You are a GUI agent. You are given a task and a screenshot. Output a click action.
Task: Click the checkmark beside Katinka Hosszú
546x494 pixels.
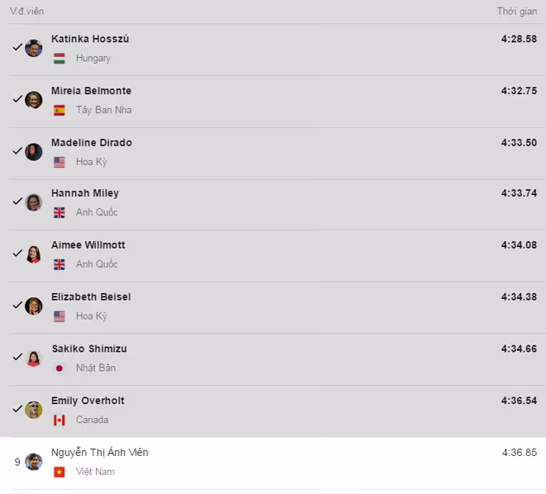pyautogui.click(x=17, y=47)
